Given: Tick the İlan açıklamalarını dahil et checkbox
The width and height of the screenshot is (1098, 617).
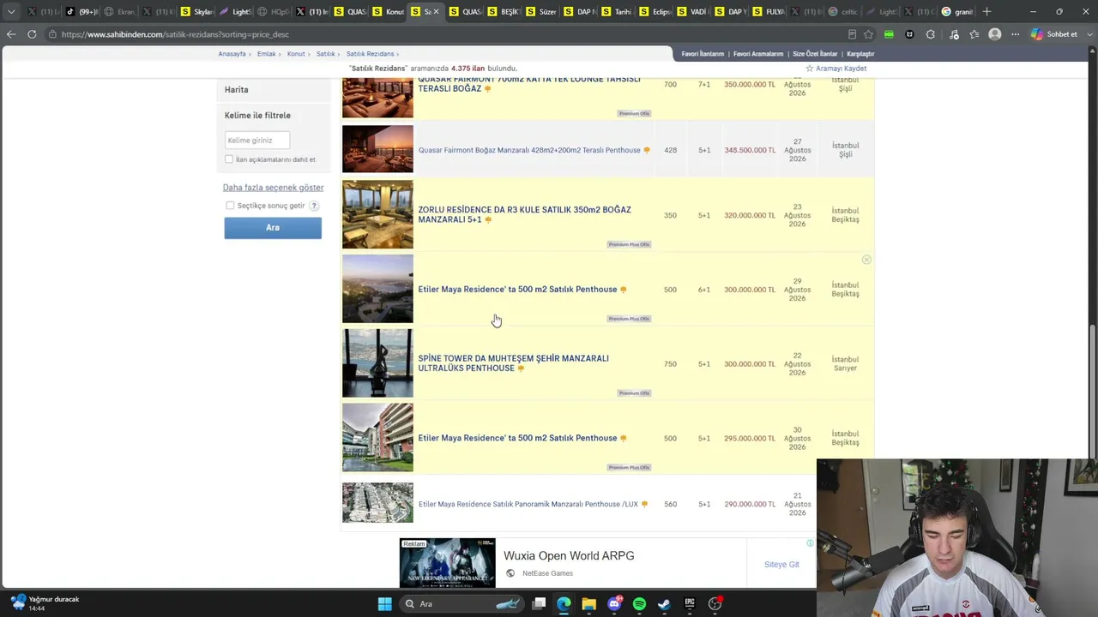Looking at the screenshot, I should coord(229,159).
